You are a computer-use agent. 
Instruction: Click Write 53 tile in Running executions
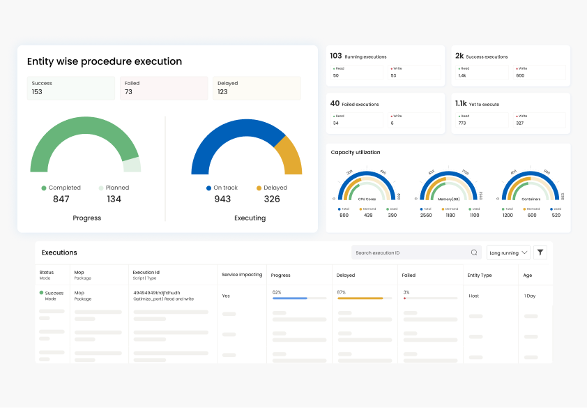click(x=414, y=73)
